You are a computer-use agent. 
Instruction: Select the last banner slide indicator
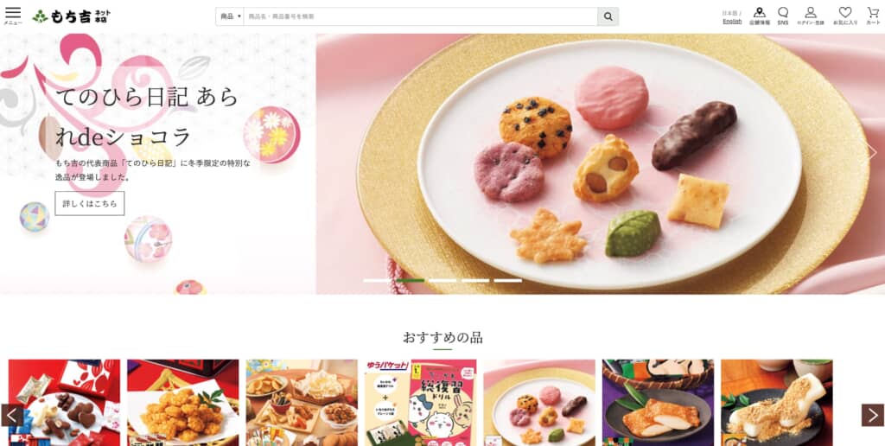tap(508, 280)
